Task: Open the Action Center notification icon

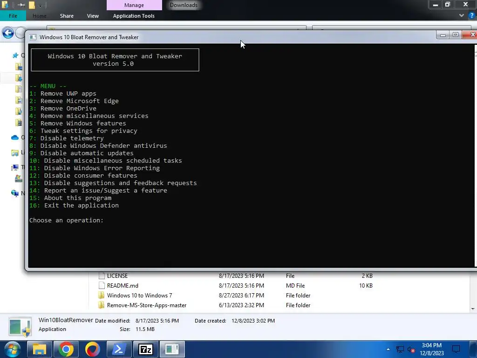Action: (x=456, y=349)
